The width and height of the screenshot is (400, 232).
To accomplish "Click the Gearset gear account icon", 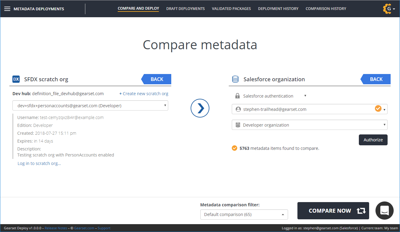I will click(387, 9).
